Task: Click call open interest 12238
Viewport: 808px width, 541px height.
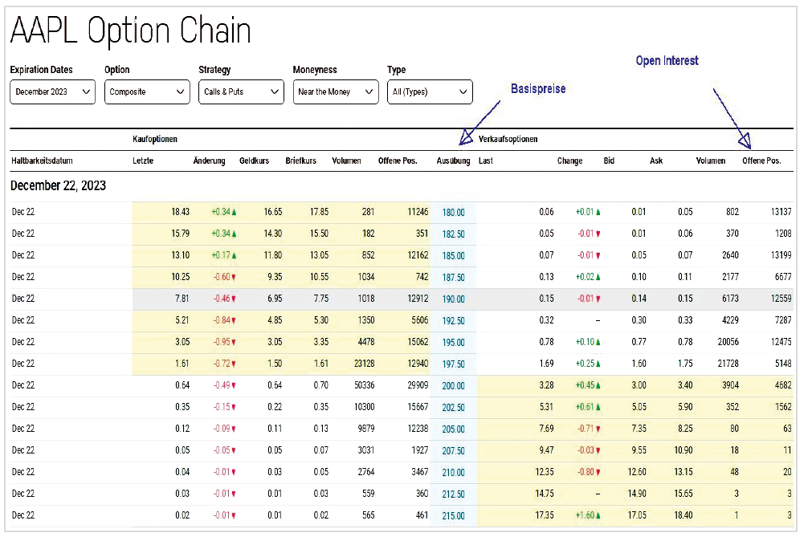Action: 418,429
